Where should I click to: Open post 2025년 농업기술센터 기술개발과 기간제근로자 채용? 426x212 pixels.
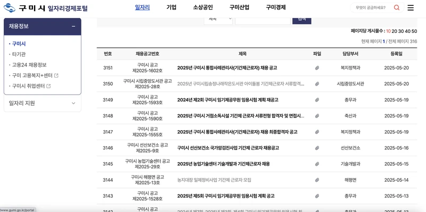click(x=224, y=164)
